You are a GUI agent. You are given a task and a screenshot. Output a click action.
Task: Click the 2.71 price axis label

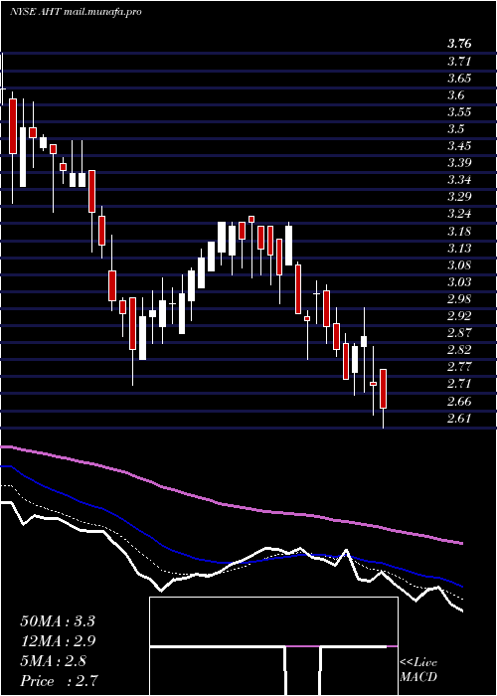point(459,384)
